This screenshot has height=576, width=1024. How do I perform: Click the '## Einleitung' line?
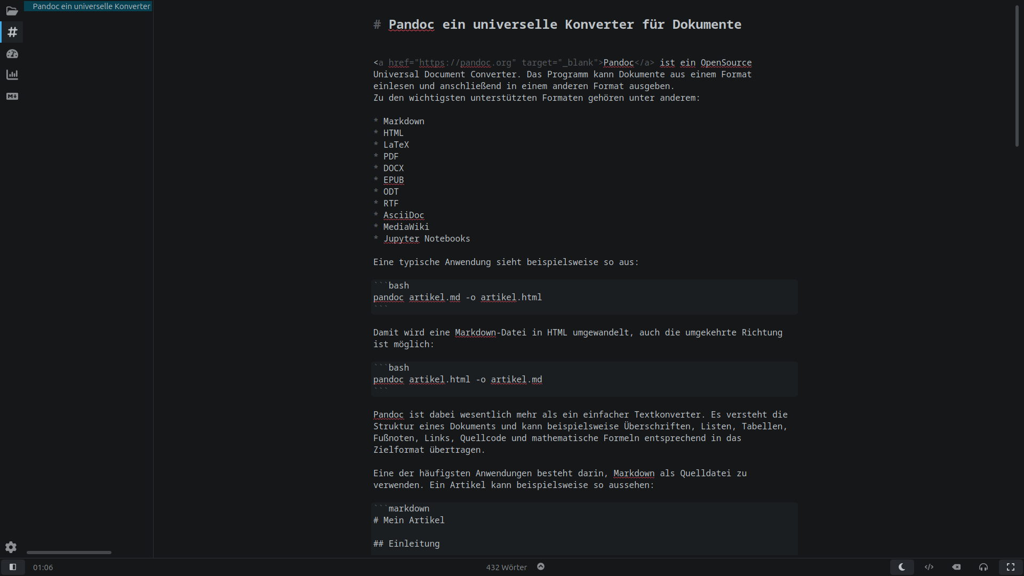click(x=406, y=543)
